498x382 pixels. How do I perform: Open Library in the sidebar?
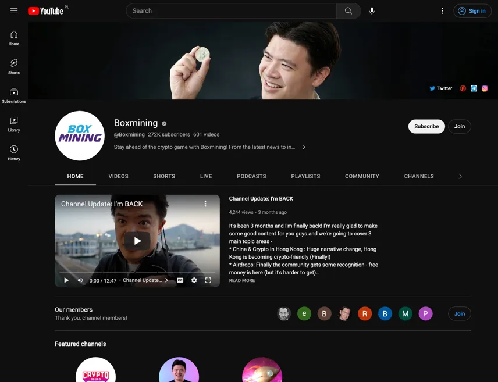coord(14,124)
